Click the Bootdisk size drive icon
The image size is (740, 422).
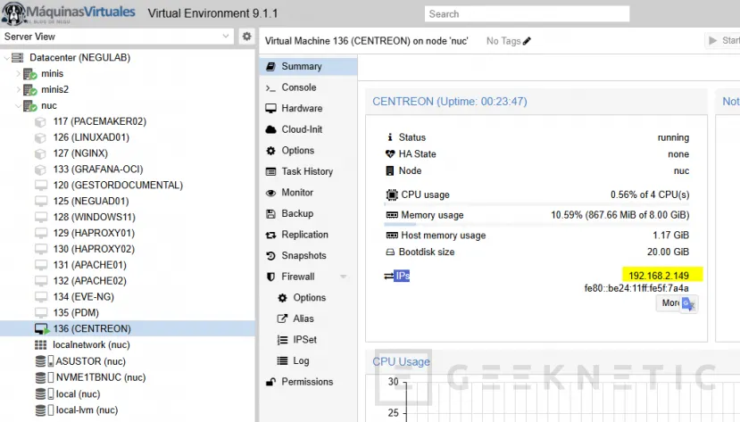pyautogui.click(x=390, y=252)
